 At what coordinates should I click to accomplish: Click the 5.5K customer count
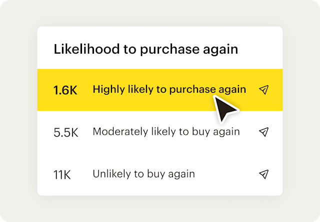point(65,132)
